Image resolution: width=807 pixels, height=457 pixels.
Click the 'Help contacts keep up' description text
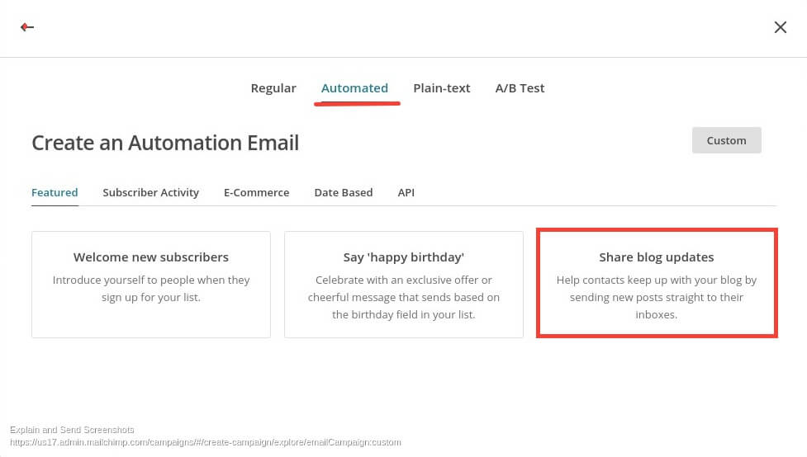tap(656, 297)
